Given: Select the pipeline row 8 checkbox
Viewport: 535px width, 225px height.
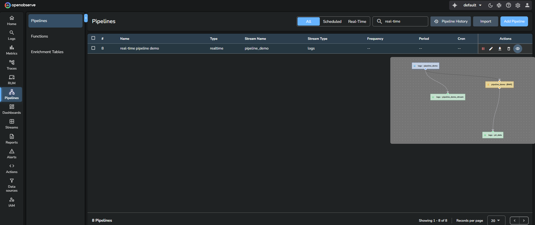Looking at the screenshot, I should [x=93, y=48].
